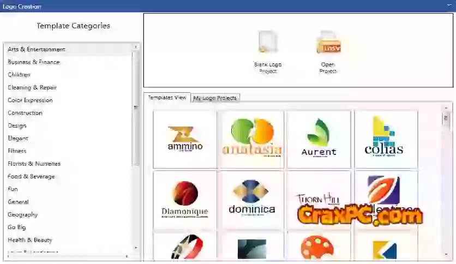Select the ammino logo template
Screen dimensions: 456x264
click(x=185, y=139)
